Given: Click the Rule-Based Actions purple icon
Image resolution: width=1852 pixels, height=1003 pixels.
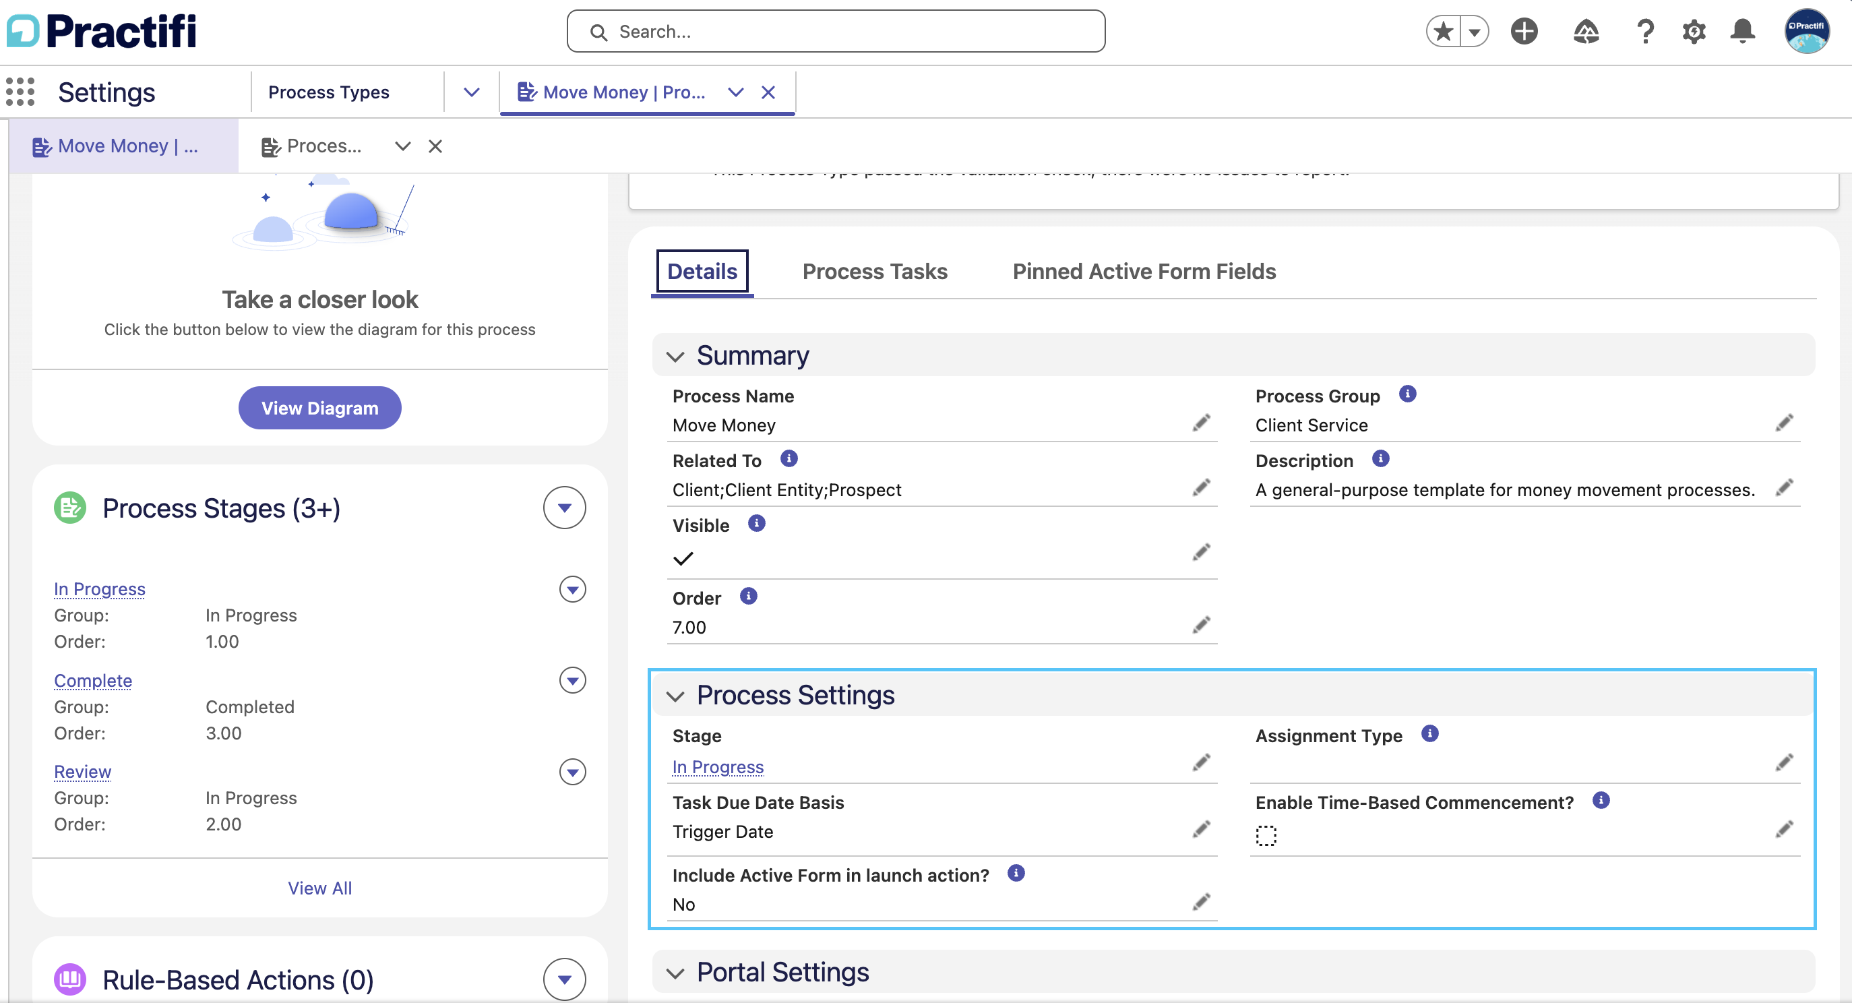Looking at the screenshot, I should pyautogui.click(x=69, y=979).
